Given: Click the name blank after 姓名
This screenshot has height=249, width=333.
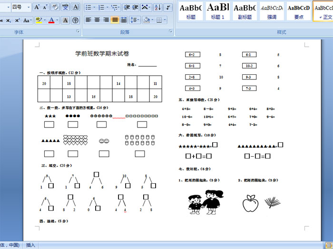Looking at the screenshot, I should (147, 65).
